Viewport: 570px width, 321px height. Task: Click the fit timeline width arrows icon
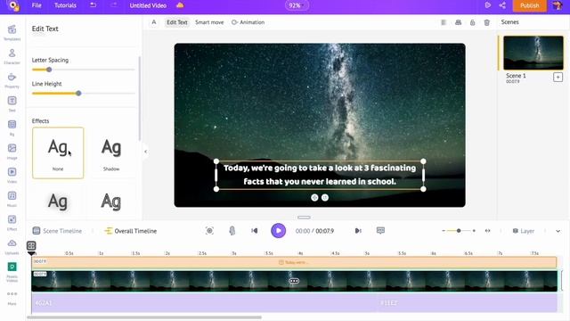coord(487,231)
